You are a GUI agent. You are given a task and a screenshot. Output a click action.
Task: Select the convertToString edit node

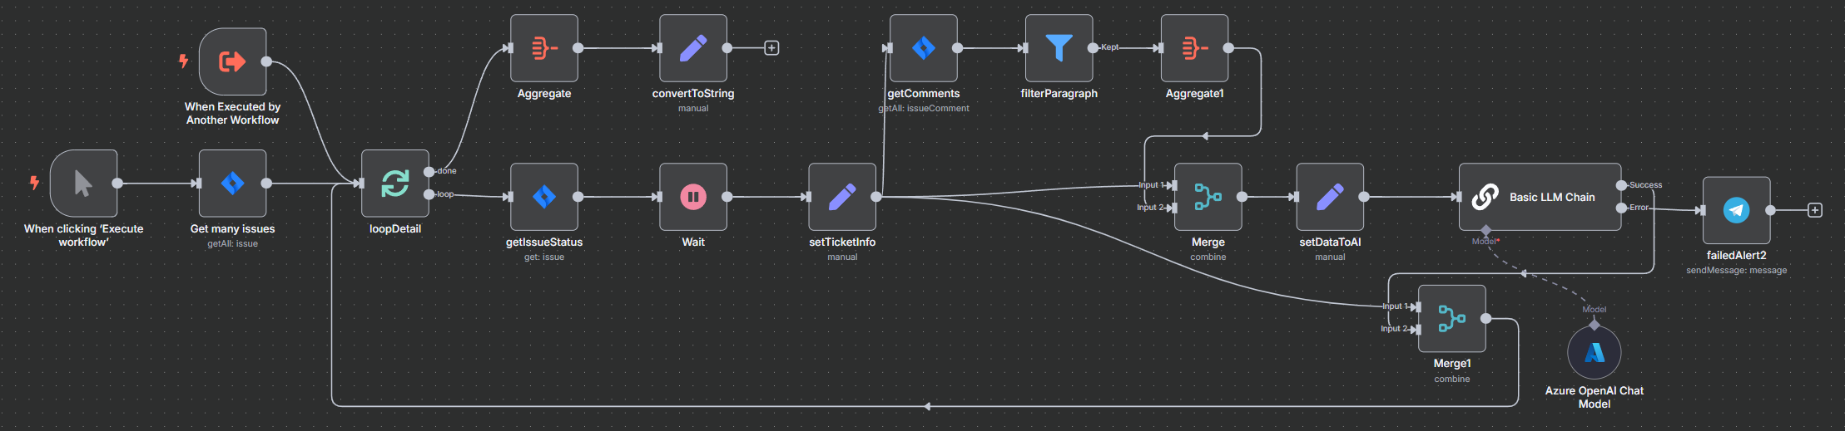click(693, 48)
